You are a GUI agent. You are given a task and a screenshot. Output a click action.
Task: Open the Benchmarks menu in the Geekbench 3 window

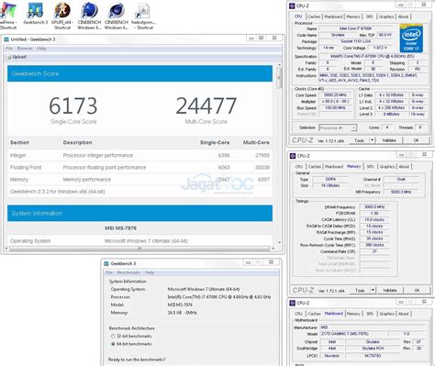pyautogui.click(x=128, y=272)
